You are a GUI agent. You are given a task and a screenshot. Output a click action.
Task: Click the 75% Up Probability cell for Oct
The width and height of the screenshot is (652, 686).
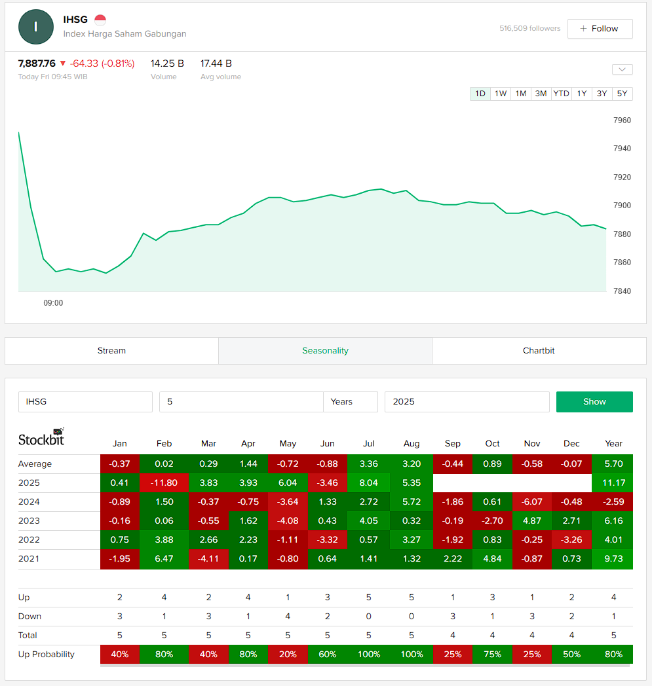pyautogui.click(x=492, y=655)
